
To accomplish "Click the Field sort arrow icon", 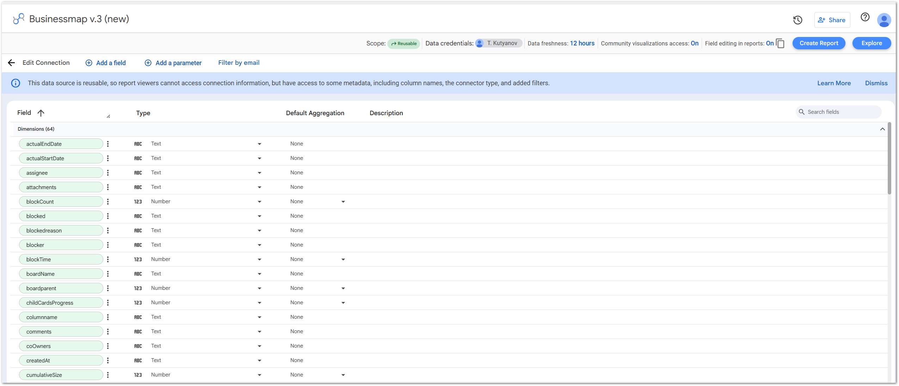I will (41, 113).
